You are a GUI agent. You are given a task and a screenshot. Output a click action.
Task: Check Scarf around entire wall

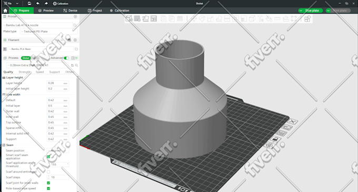(48, 171)
